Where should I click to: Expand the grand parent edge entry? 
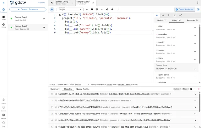tap(195, 76)
